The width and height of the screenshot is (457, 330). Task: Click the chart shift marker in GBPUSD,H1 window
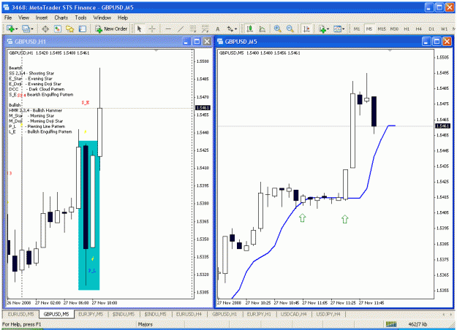point(156,50)
